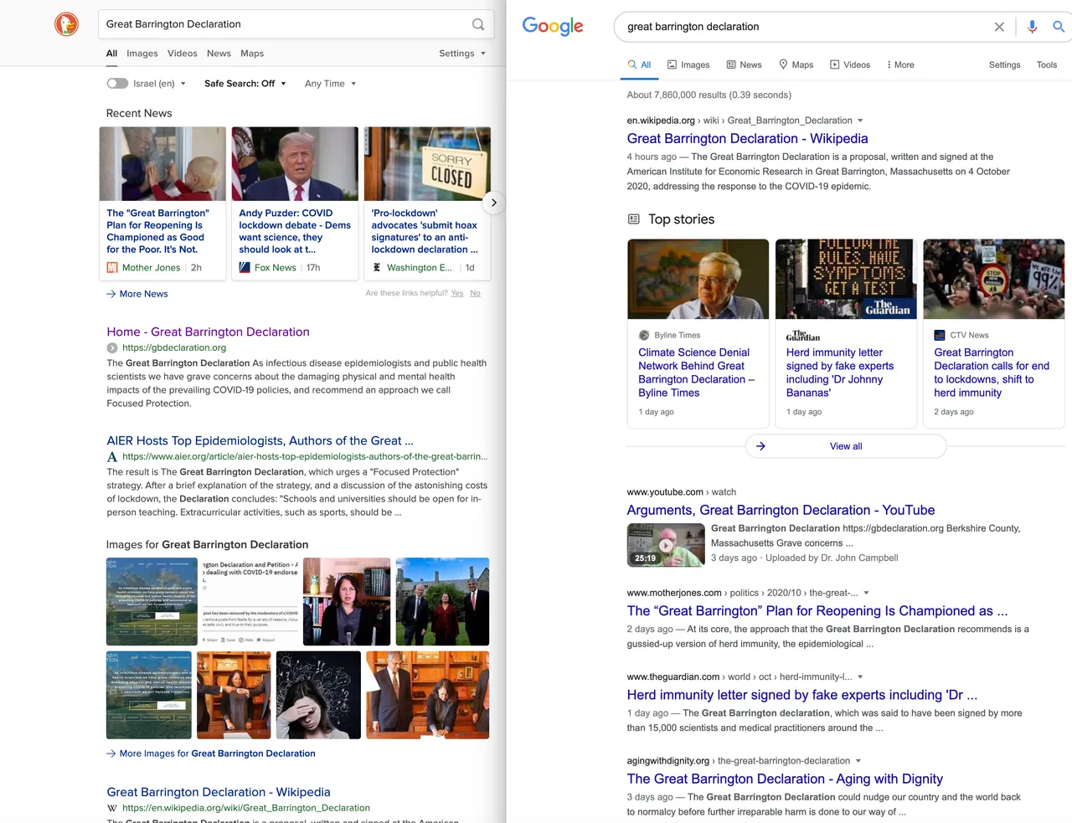This screenshot has height=823, width=1072.
Task: Click the gbdeclaration.org favicon in DuckDuckGo
Action: [112, 348]
